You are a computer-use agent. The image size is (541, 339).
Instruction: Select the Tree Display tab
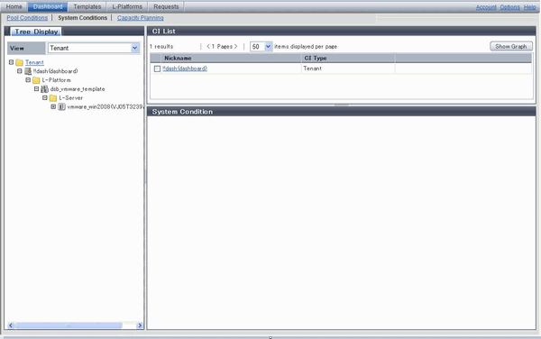coord(36,32)
